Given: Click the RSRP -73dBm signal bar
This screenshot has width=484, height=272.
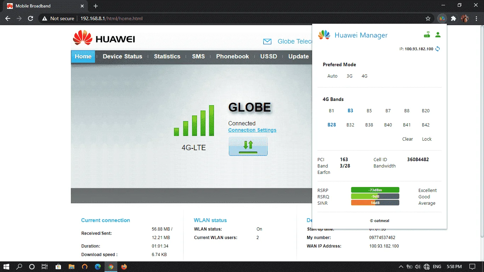Looking at the screenshot, I should 375,190.
